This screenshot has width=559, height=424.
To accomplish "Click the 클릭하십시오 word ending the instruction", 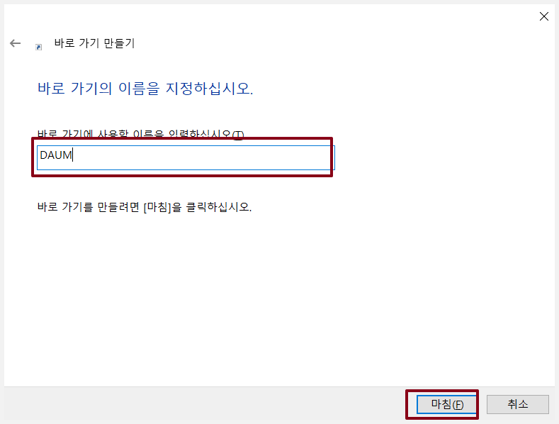I will click(x=218, y=206).
